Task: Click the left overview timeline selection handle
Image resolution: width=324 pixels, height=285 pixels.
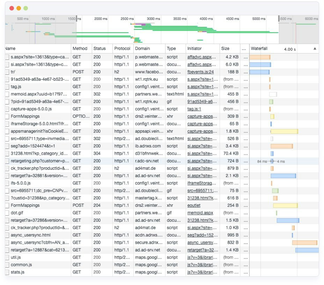Action: tap(76, 19)
